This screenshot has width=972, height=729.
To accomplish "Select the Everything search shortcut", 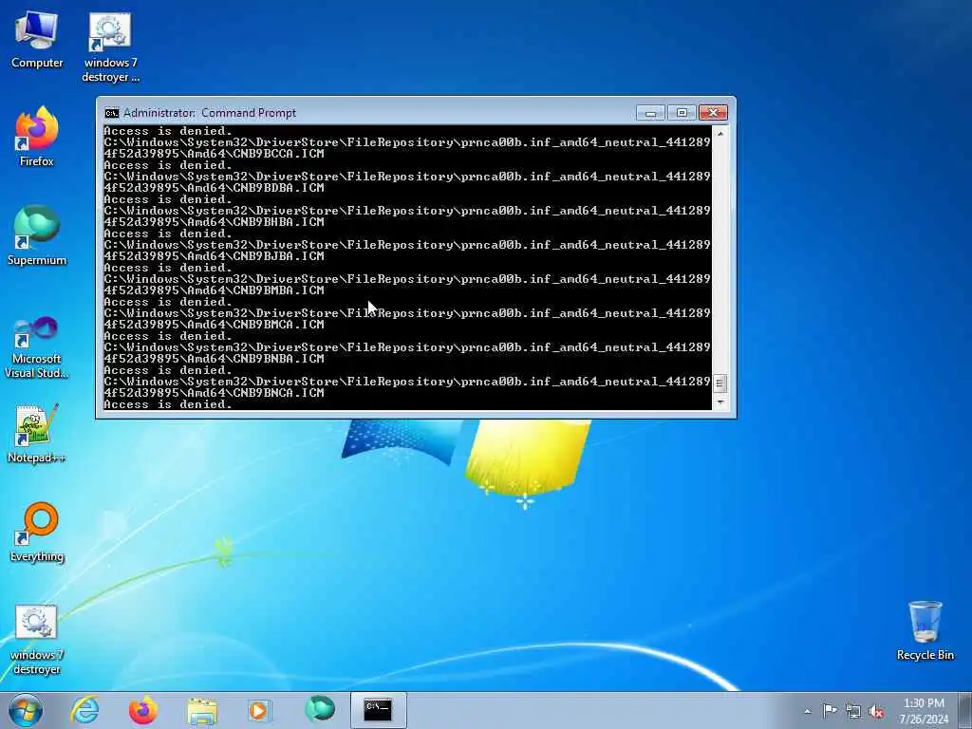I will click(x=37, y=532).
